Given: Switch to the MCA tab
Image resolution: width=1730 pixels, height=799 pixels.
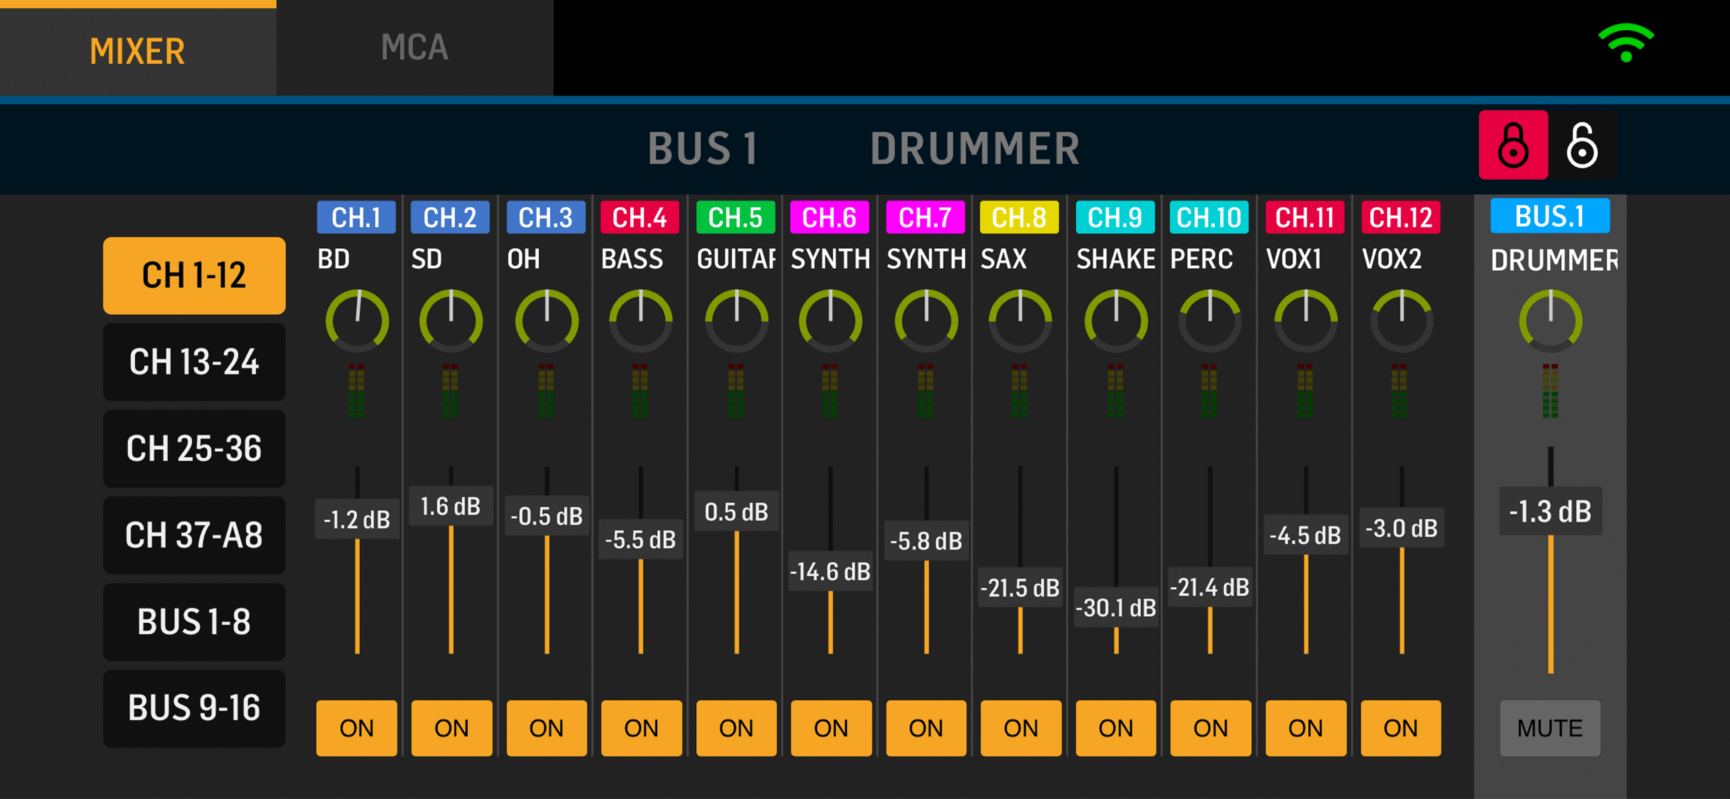Looking at the screenshot, I should pos(414,48).
